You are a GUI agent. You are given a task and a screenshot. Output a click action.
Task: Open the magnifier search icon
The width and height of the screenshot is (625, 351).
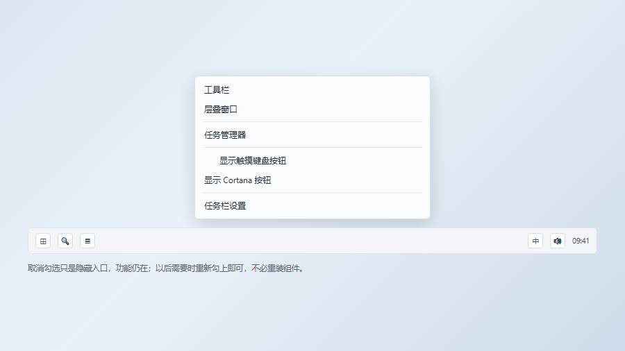pos(65,241)
